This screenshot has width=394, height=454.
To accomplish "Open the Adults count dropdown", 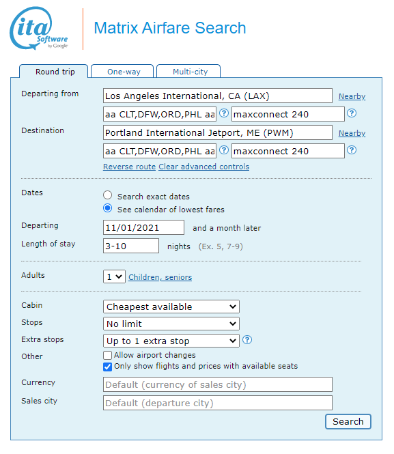I will point(114,276).
